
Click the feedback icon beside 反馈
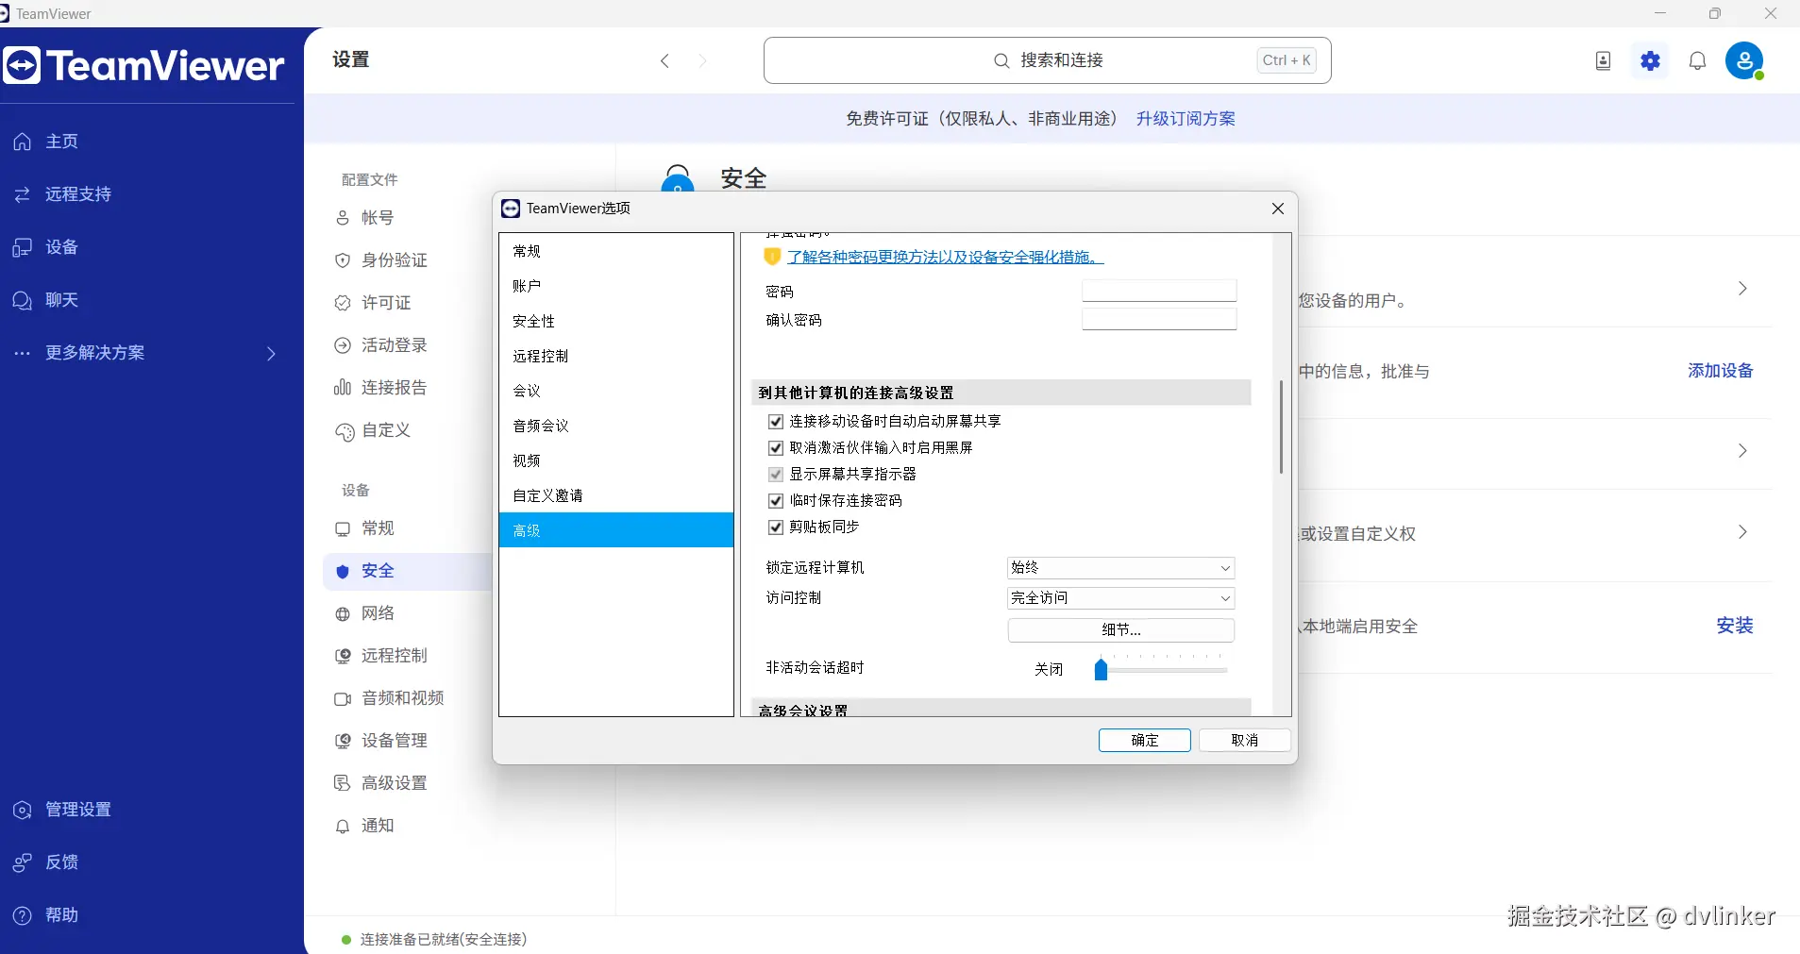(x=23, y=862)
